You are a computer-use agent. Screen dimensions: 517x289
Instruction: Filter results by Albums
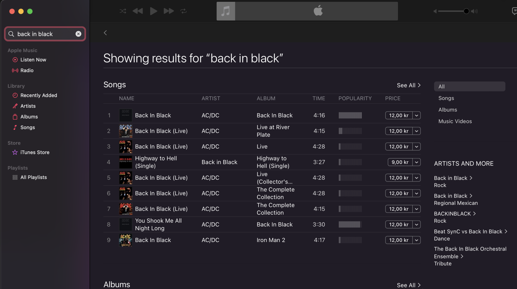click(x=447, y=110)
